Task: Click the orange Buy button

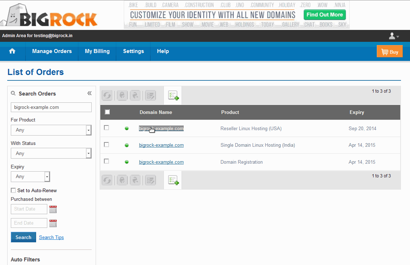Action: [389, 52]
